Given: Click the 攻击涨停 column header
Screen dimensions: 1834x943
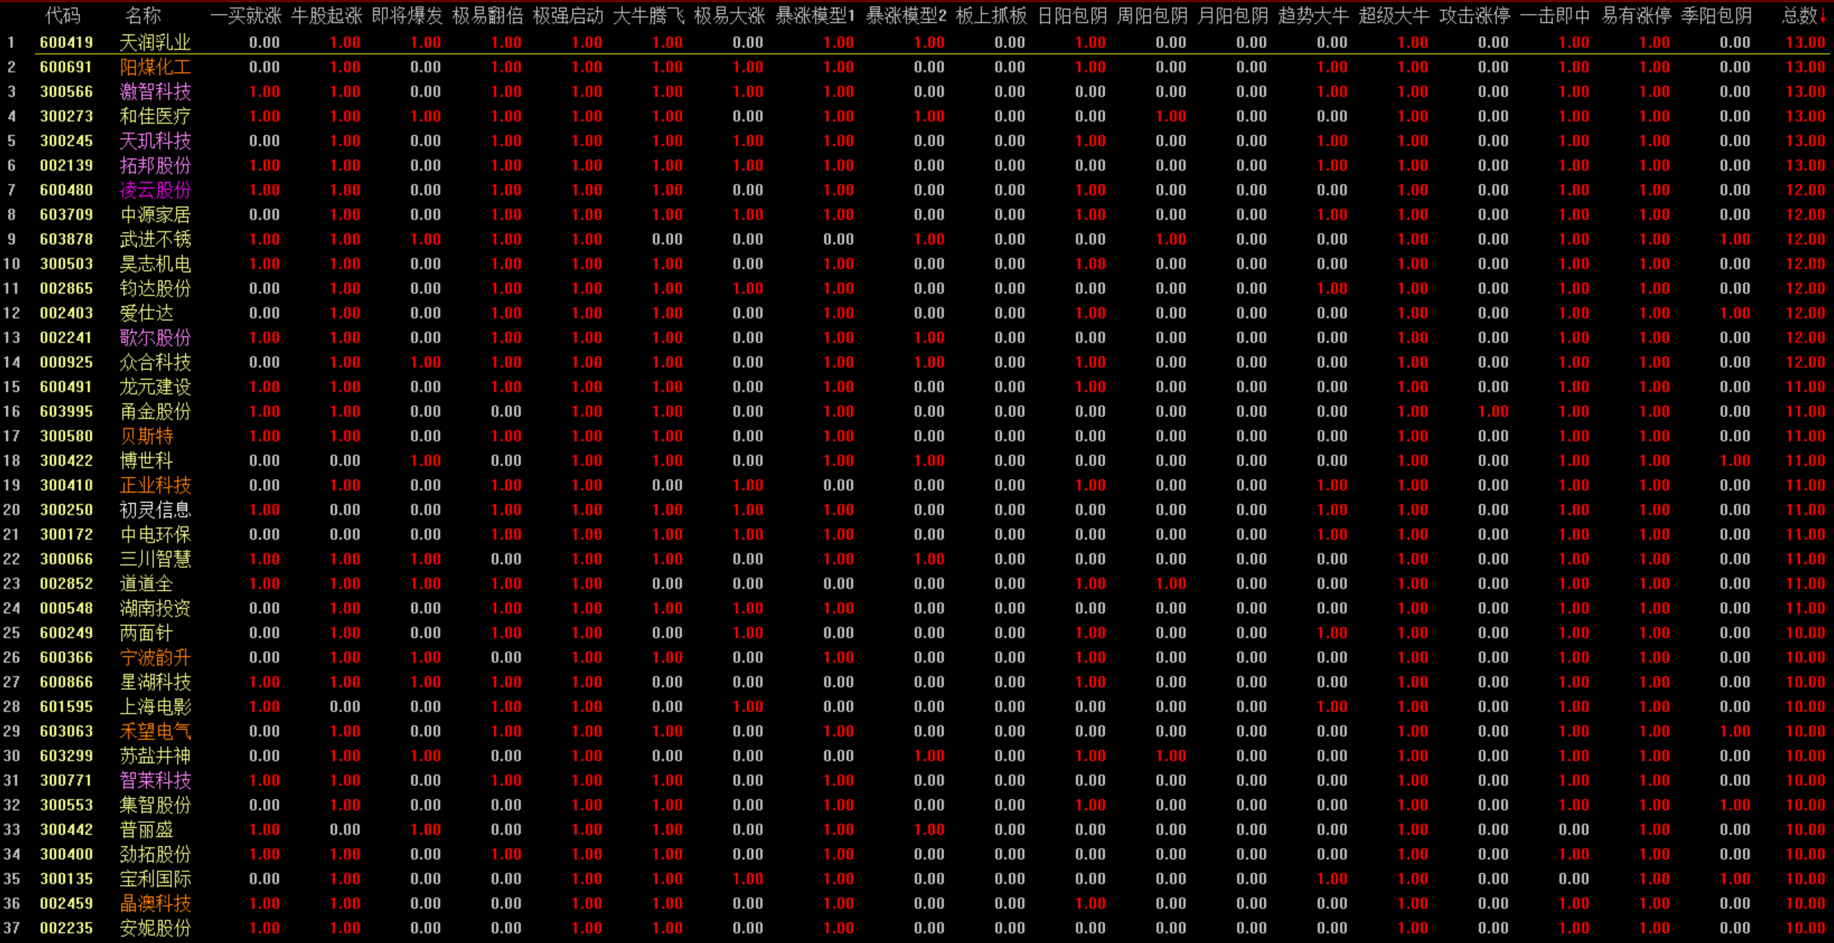Looking at the screenshot, I should coord(1474,16).
